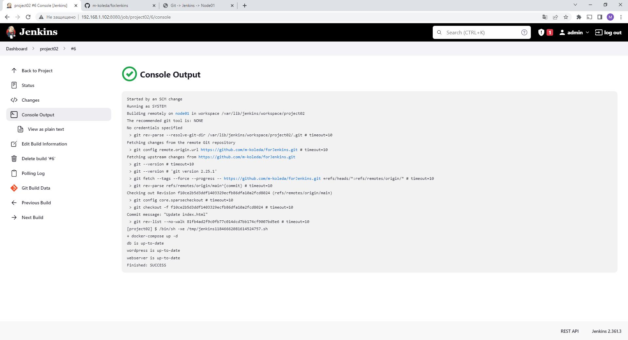Open the Changes page
This screenshot has height=340, width=628.
[31, 100]
